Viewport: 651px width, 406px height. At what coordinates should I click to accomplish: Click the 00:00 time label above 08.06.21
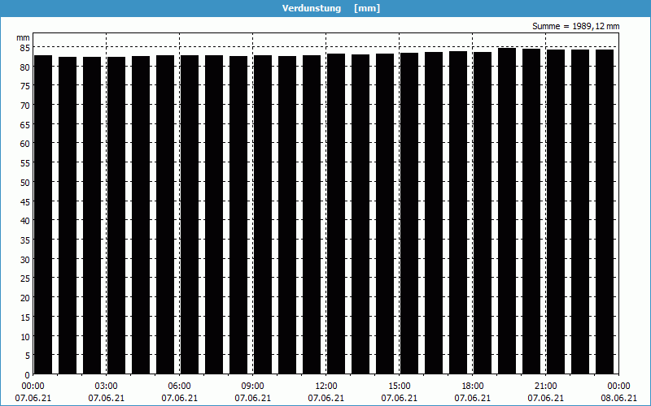618,387
